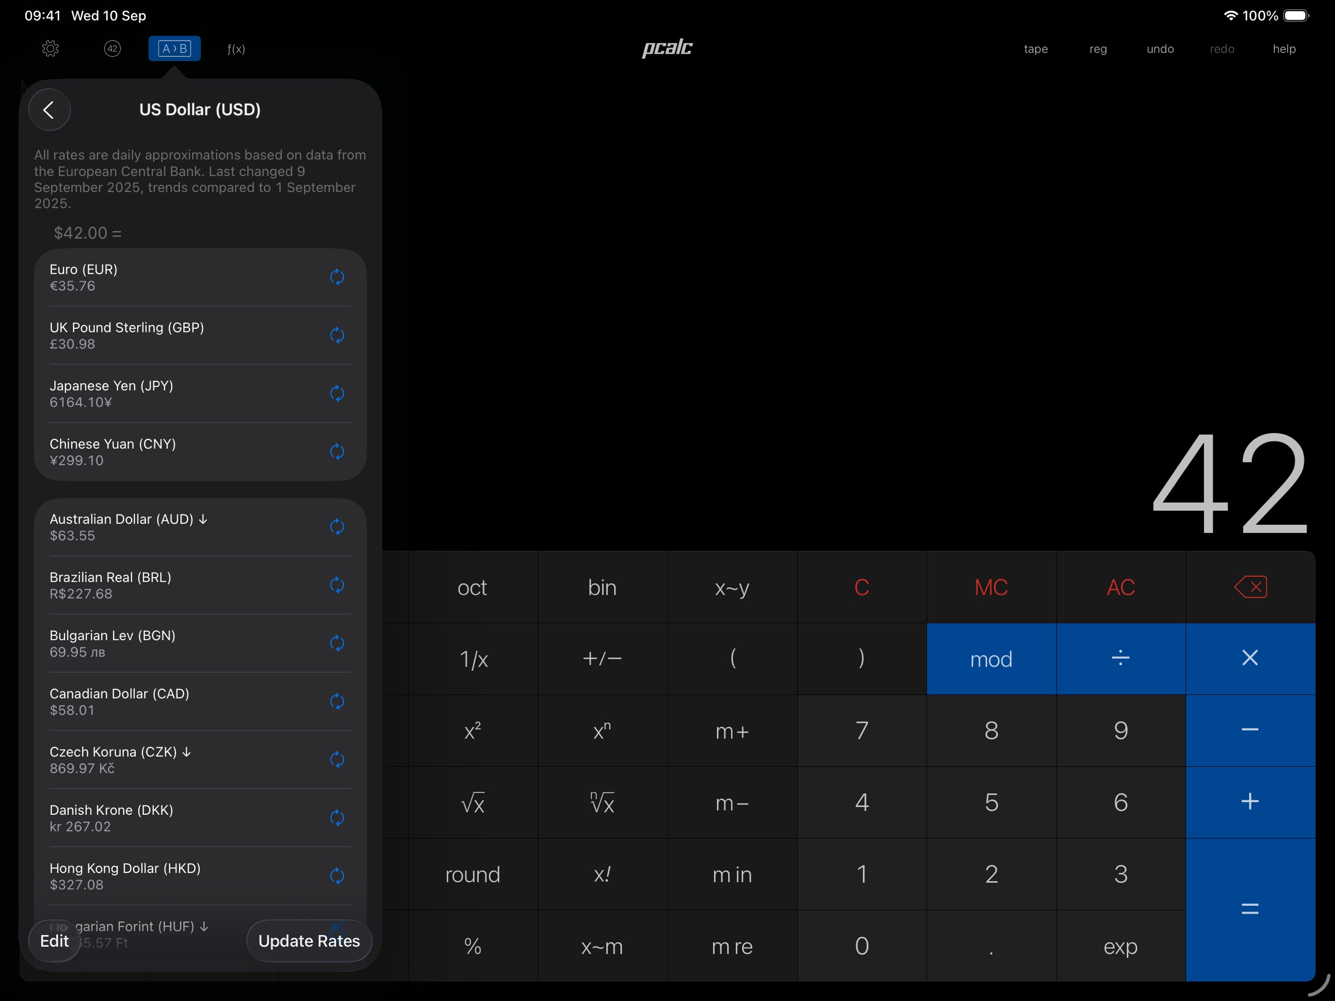Tap the exp key
Viewport: 1335px width, 1001px height.
pyautogui.click(x=1121, y=946)
